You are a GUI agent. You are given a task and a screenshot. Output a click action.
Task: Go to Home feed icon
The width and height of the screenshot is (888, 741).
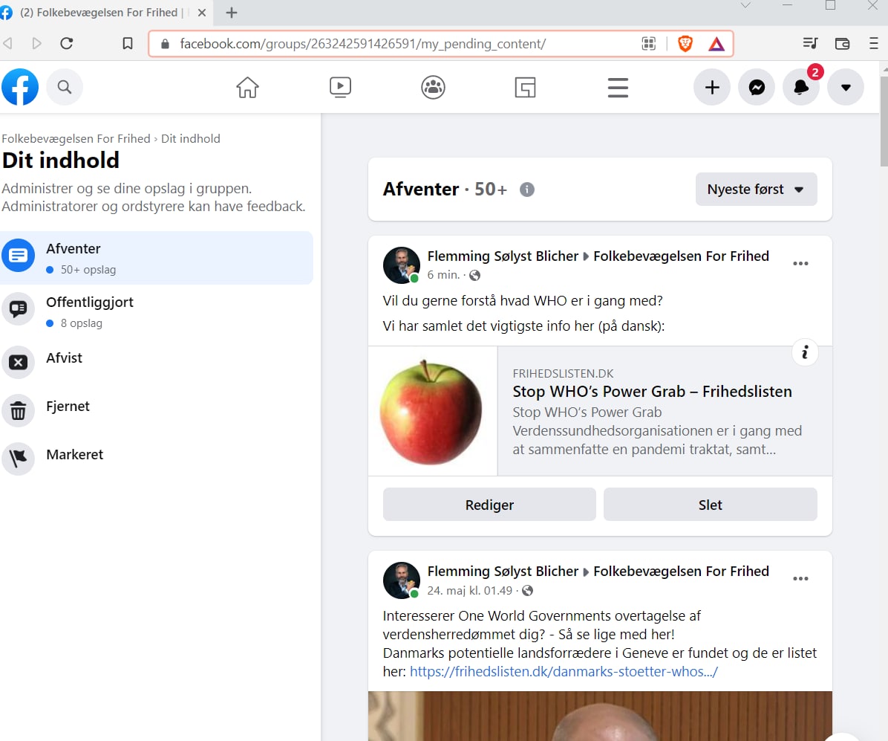coord(247,87)
